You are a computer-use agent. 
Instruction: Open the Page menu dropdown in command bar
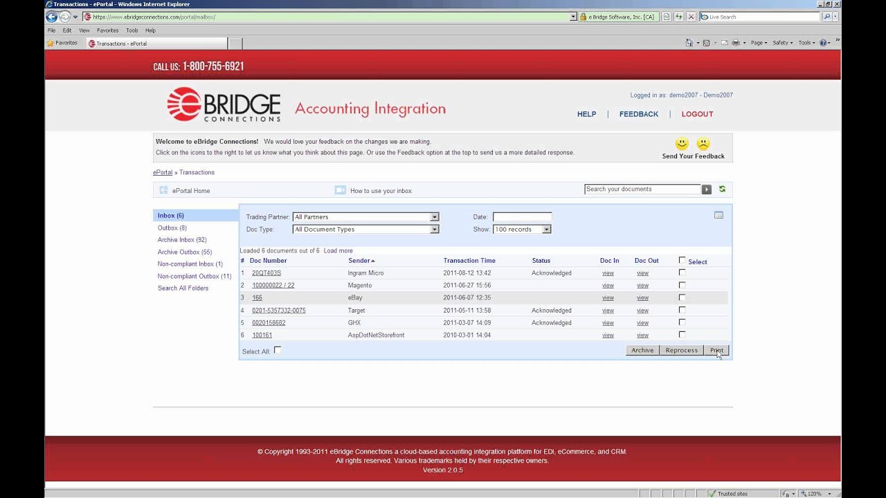[x=759, y=43]
